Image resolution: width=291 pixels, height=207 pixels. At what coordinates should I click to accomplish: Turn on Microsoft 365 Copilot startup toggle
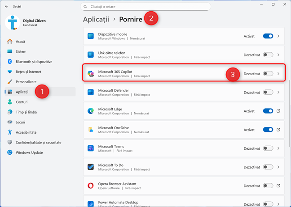[268, 74]
